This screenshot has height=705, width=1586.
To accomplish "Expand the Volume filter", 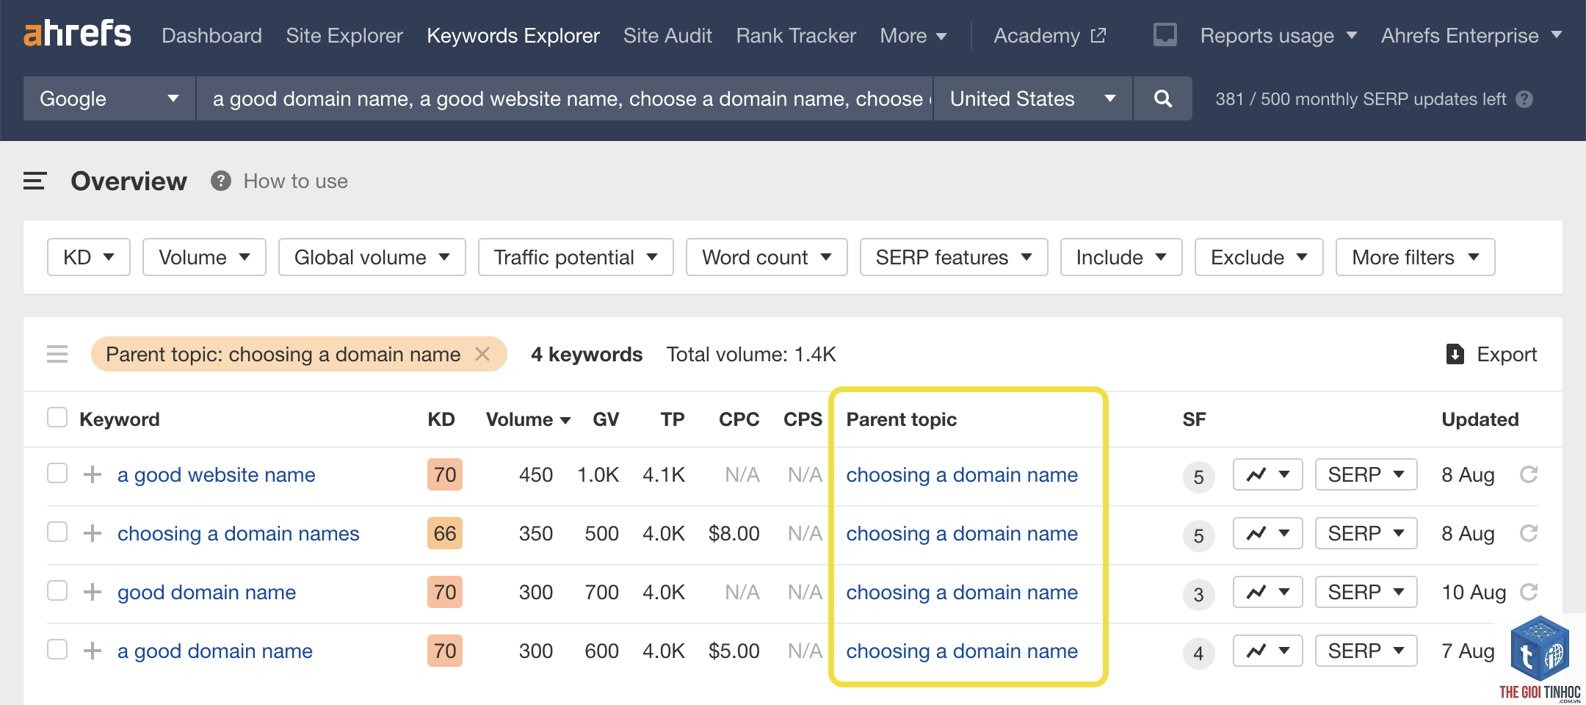I will coord(204,257).
